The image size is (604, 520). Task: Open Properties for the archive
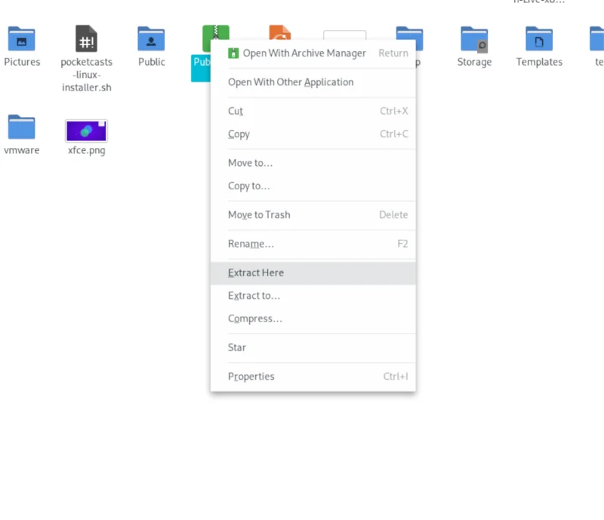pos(313,377)
